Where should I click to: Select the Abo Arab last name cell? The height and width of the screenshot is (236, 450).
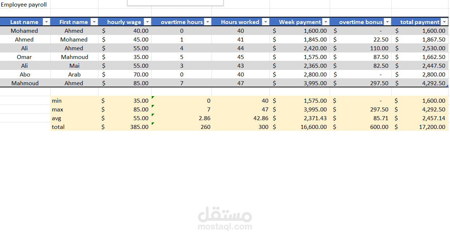(24, 74)
